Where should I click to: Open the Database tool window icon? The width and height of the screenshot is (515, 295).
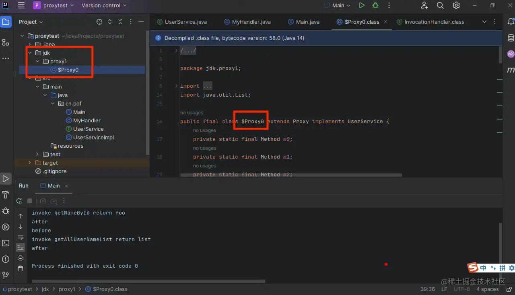click(511, 38)
